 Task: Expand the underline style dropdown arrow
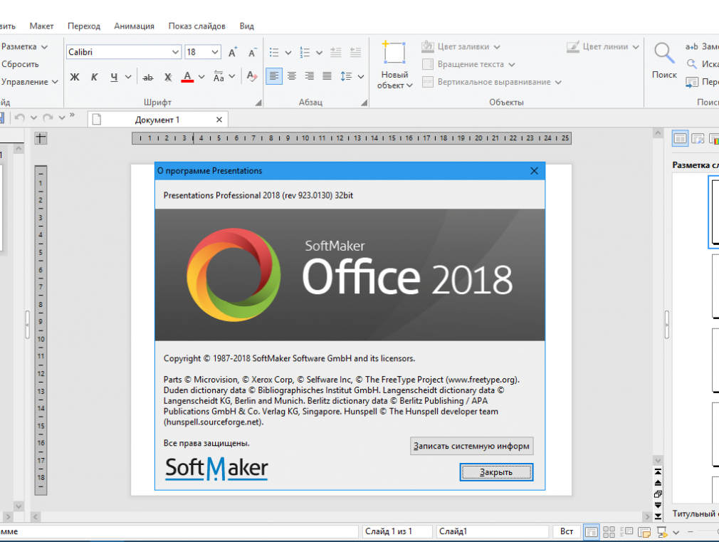click(x=128, y=77)
